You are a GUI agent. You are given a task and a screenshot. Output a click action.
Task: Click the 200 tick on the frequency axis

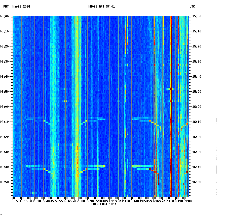click(188, 201)
